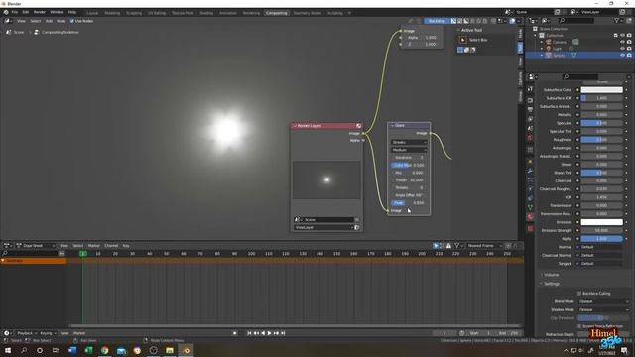Click the Emission Strength value field
This screenshot has height=357, width=635.
602,230
